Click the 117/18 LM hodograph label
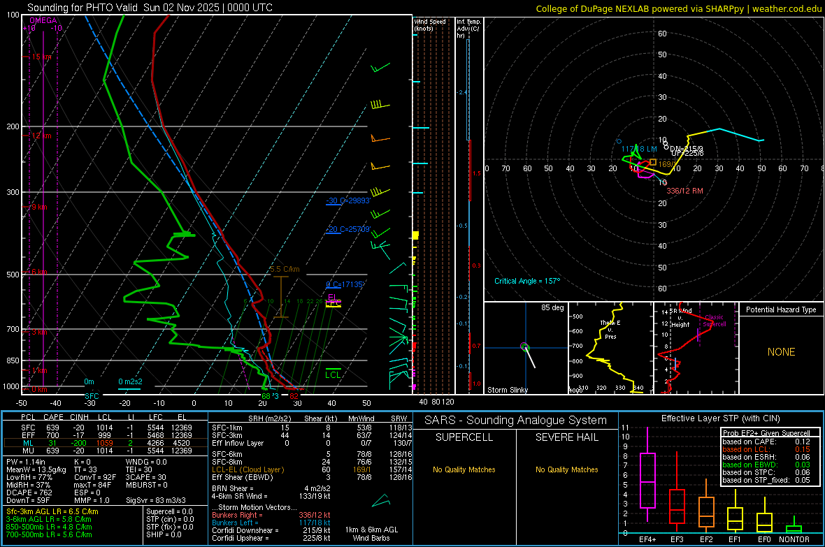Viewport: 825px width, 547px height. [x=639, y=149]
